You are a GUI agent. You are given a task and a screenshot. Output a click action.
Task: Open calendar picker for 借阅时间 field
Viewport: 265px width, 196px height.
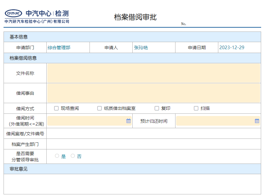click(128, 120)
